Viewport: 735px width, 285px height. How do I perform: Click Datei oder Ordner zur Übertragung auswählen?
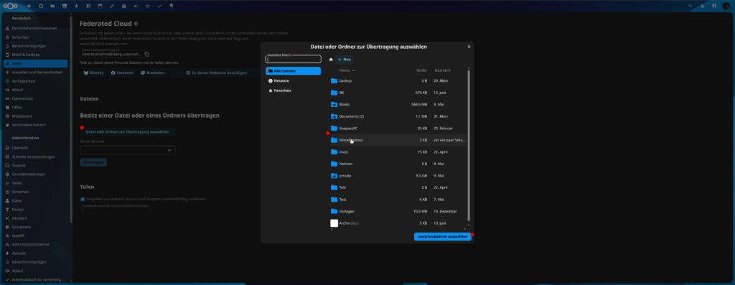point(128,131)
